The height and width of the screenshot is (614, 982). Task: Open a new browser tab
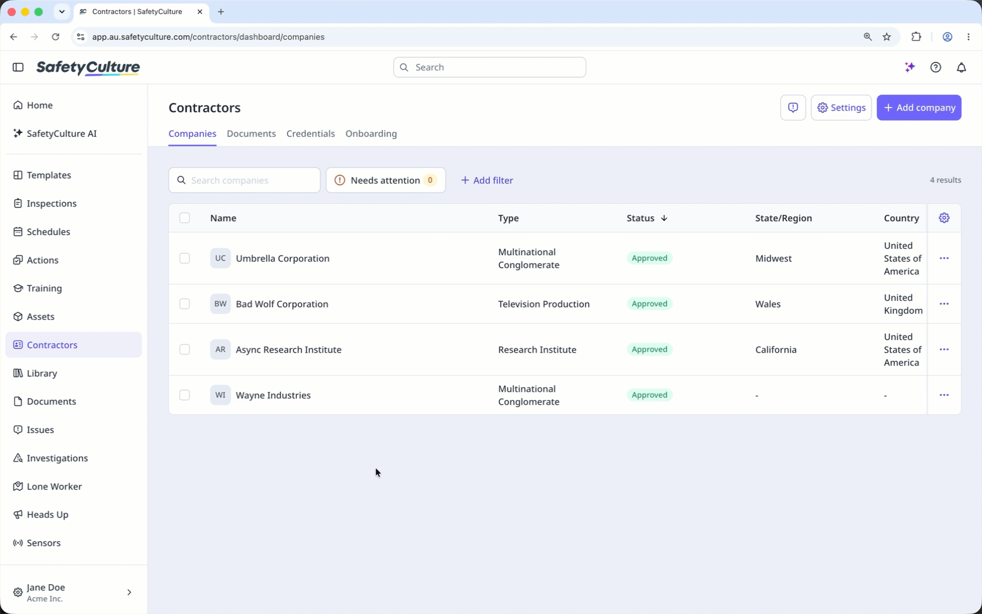[221, 12]
